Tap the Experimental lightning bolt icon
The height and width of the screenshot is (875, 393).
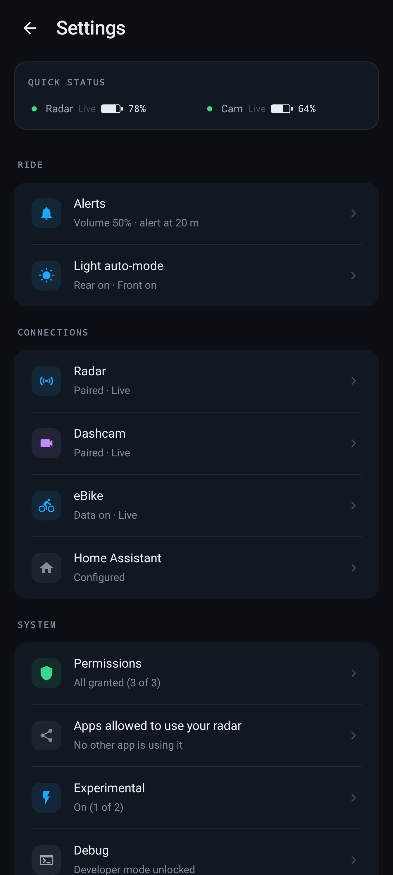click(x=46, y=798)
